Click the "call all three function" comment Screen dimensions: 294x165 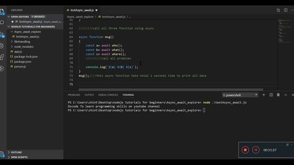point(116,28)
